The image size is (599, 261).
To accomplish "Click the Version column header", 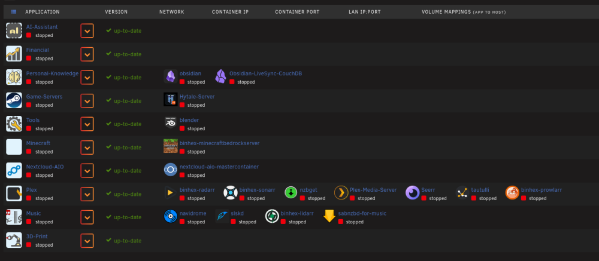I will point(117,12).
